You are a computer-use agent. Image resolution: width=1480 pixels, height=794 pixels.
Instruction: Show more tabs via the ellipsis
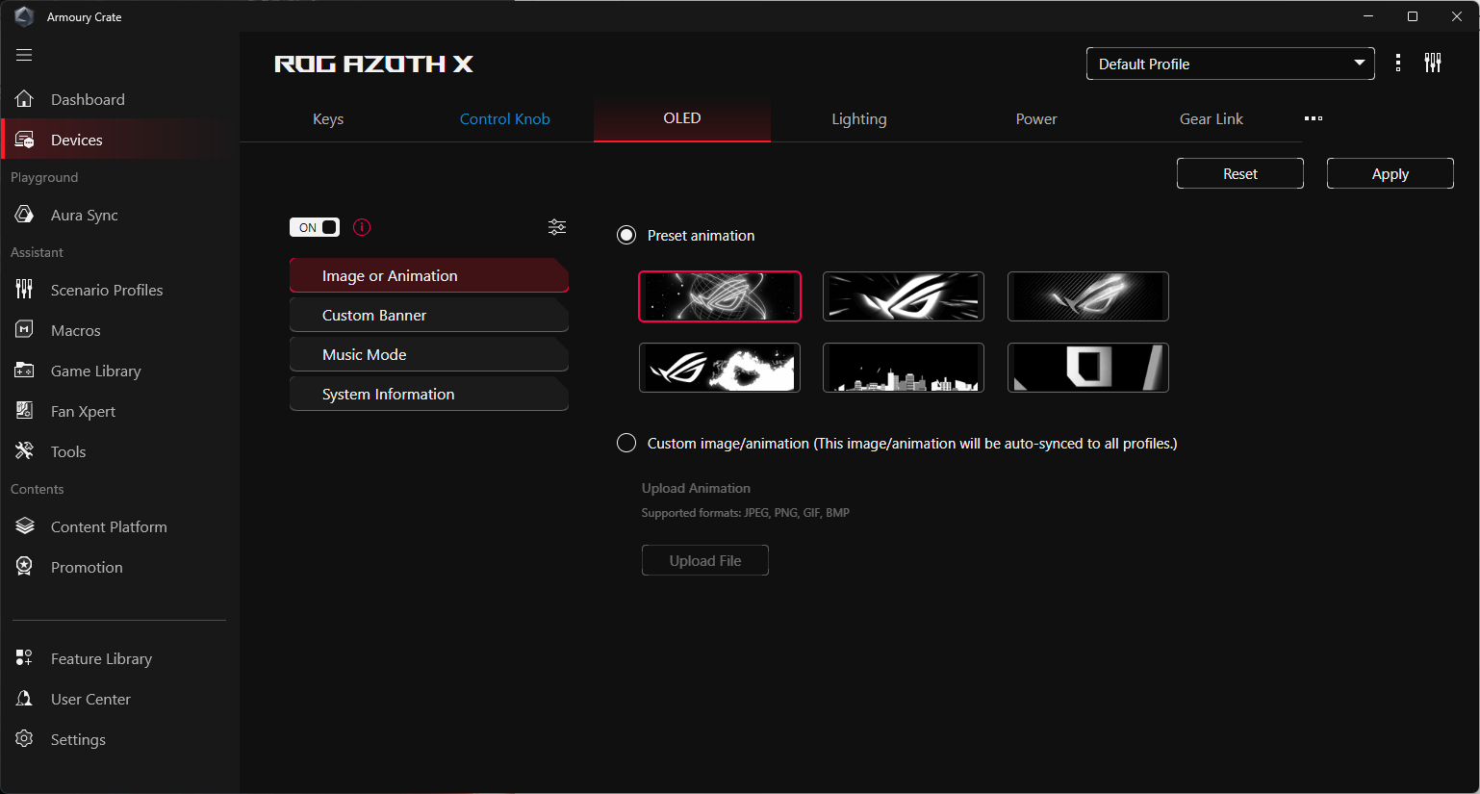click(x=1314, y=118)
